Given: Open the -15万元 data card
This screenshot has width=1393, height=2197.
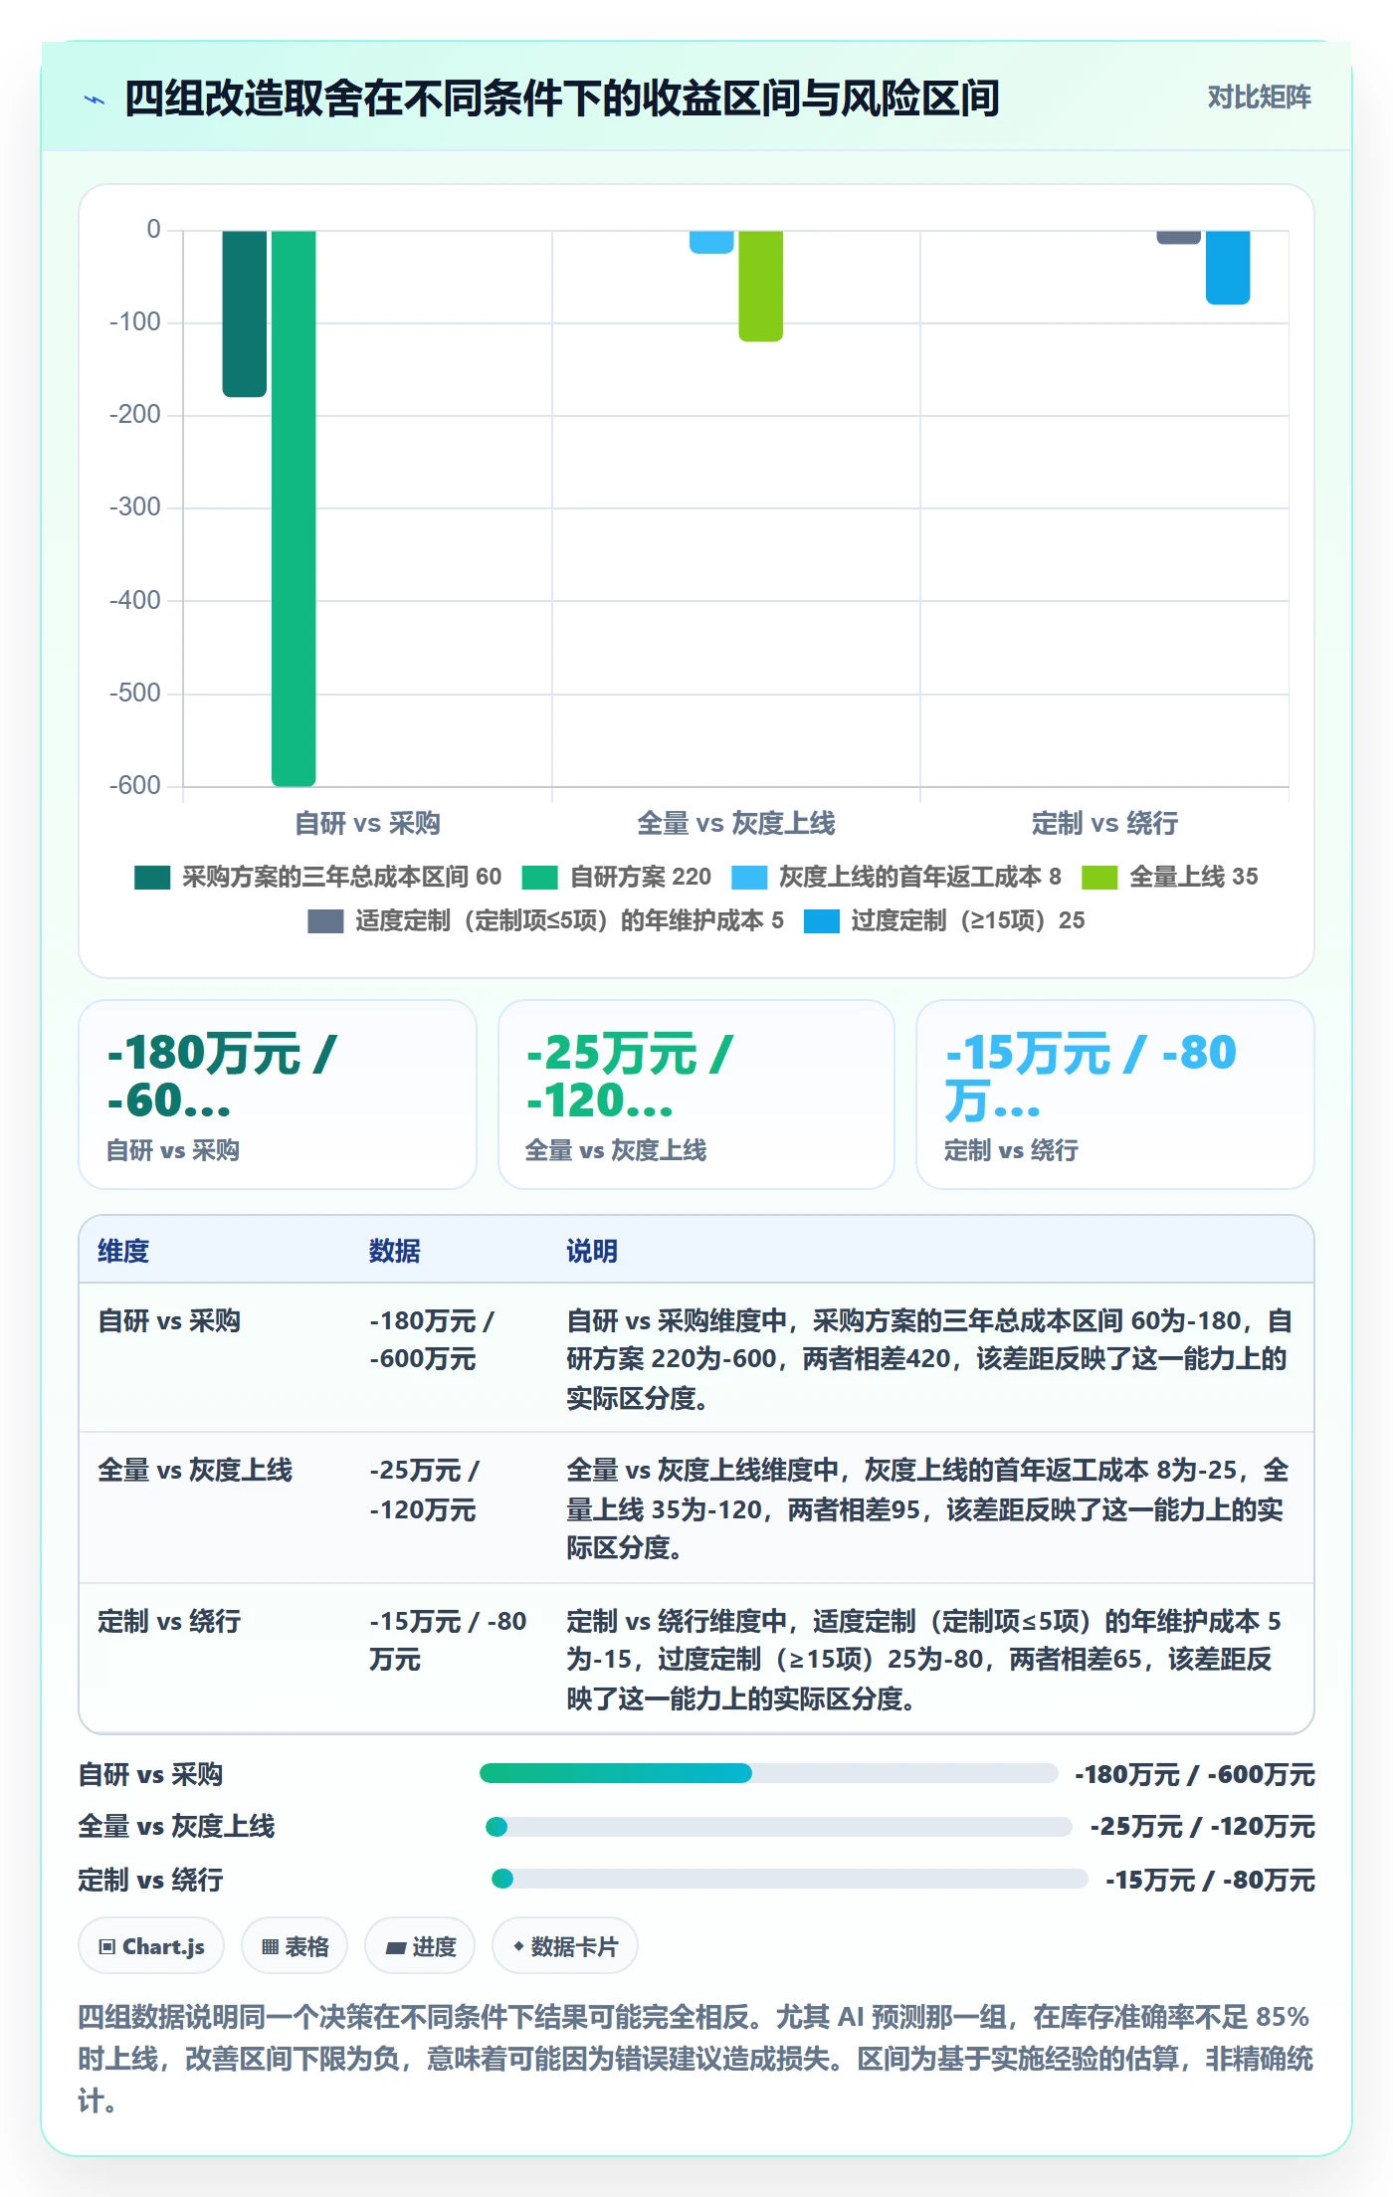Looking at the screenshot, I should click(1115, 1095).
